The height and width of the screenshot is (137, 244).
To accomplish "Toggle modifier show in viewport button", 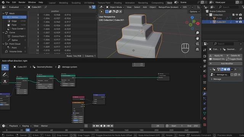I will [x=225, y=69].
